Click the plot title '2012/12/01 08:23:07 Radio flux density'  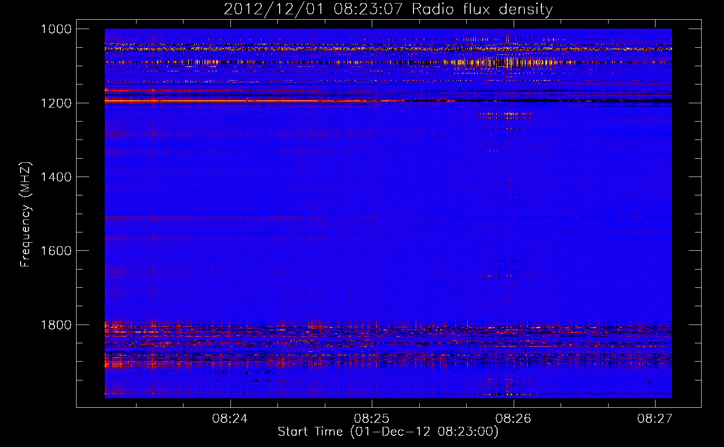coord(388,9)
